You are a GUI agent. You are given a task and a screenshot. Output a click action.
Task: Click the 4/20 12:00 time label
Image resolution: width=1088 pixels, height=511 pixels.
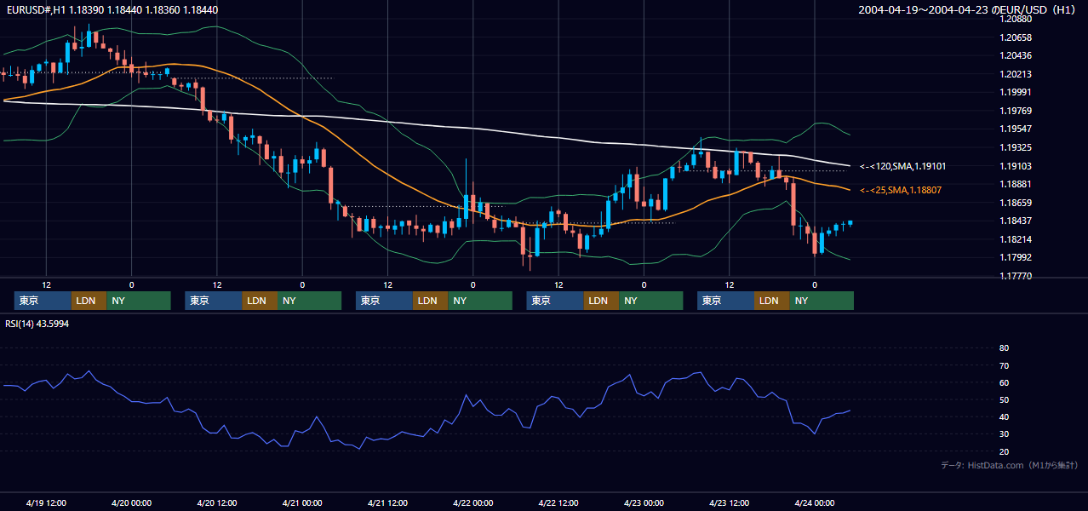coord(216,503)
